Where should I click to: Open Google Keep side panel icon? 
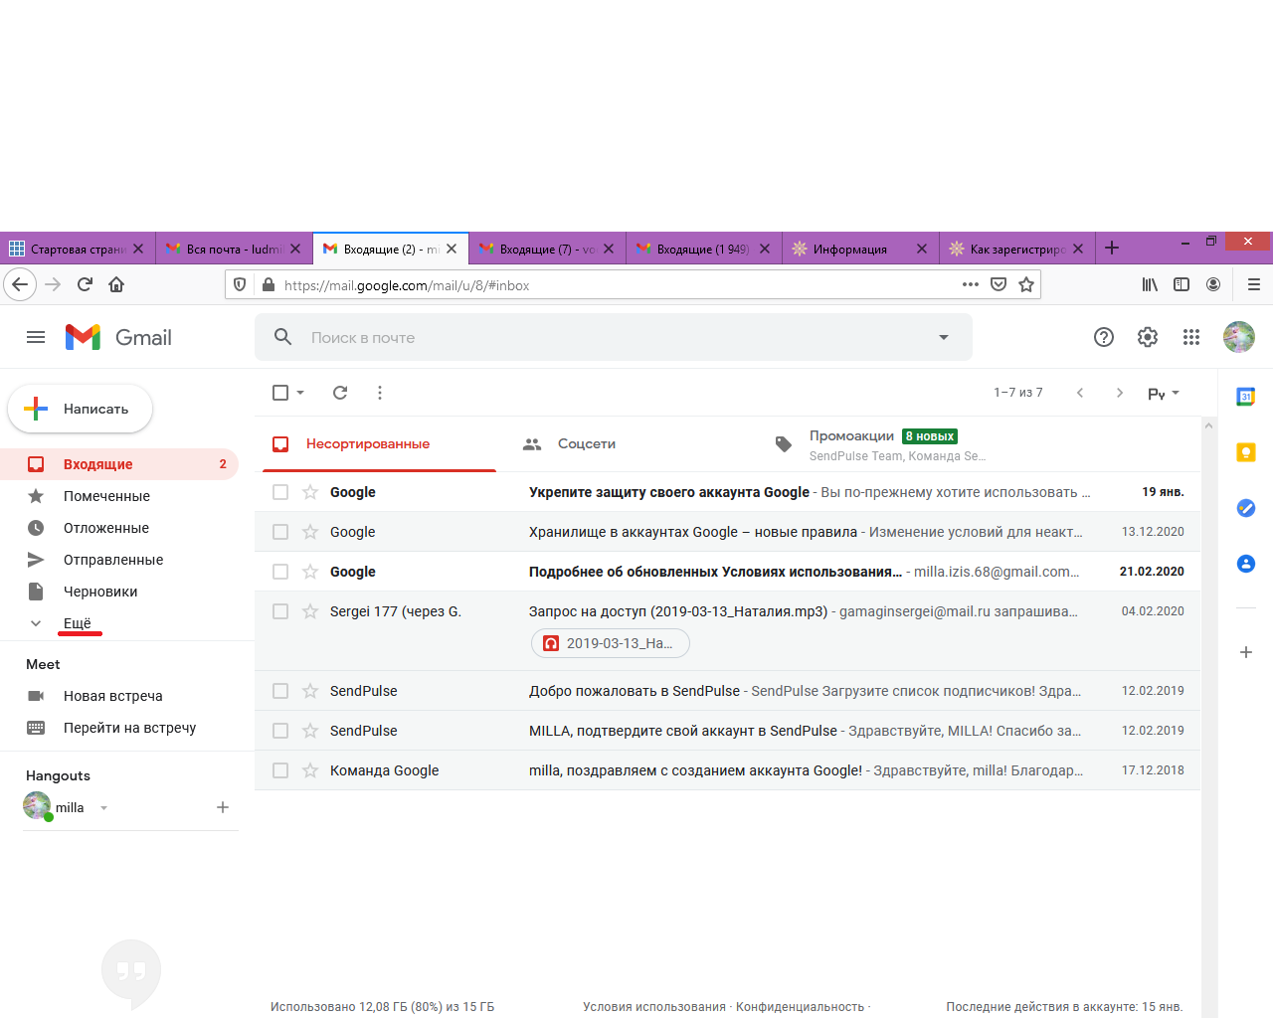[x=1245, y=452]
